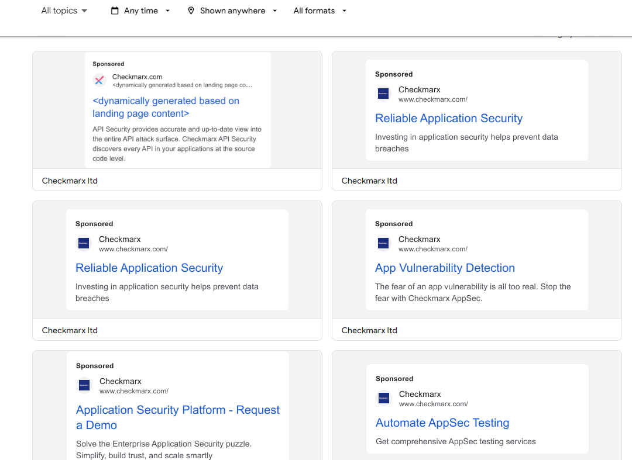
Task: Click Checkmarx logo in Automate AppSec Testing ad
Action: 384,398
